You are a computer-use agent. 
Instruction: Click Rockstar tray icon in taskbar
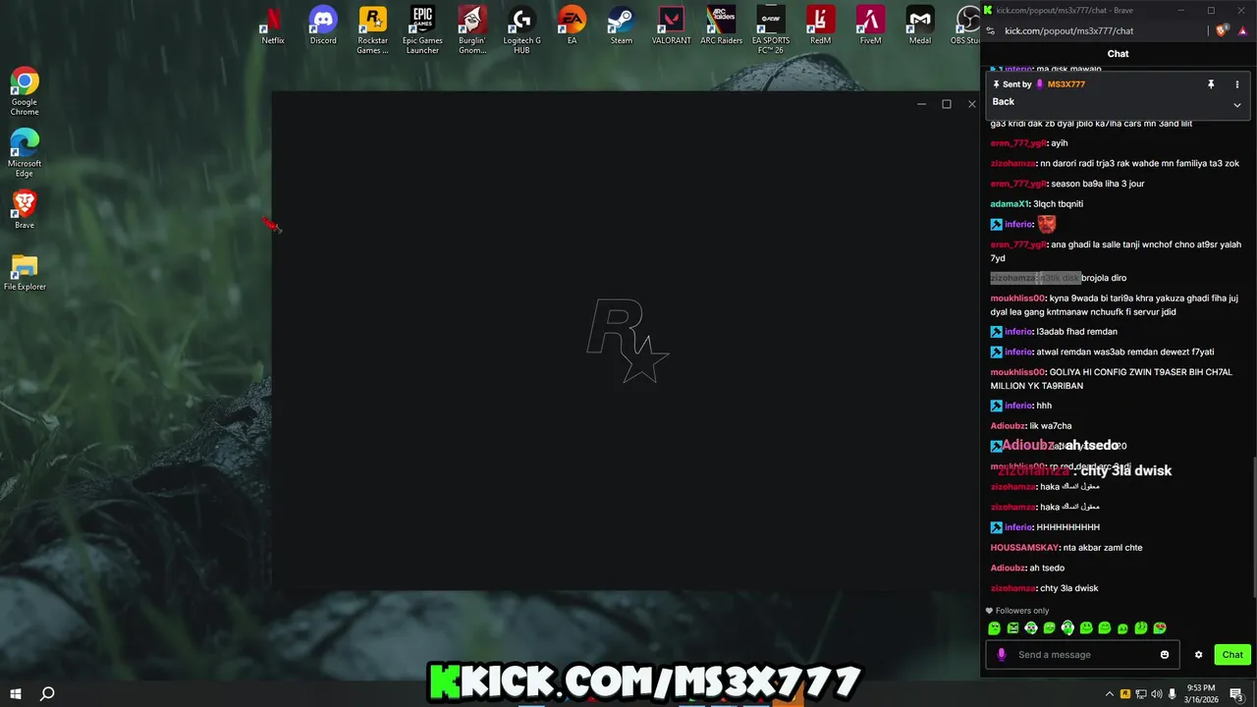coord(1125,694)
